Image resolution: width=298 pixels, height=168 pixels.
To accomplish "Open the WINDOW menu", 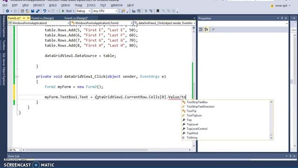I will [x=116, y=5].
